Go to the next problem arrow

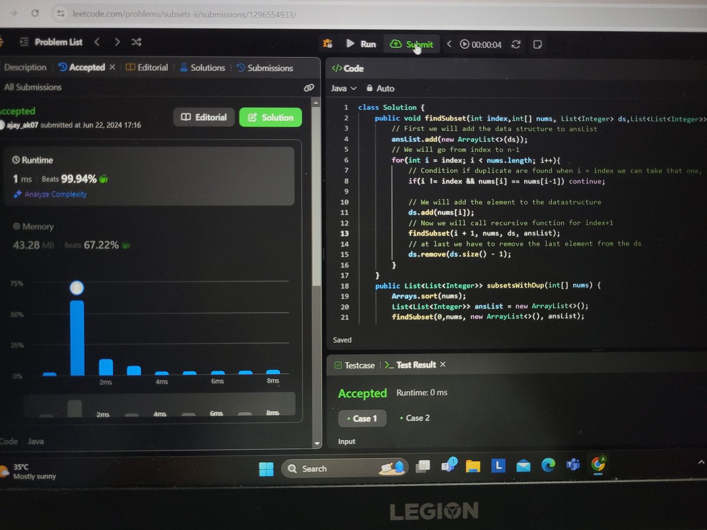tap(117, 42)
